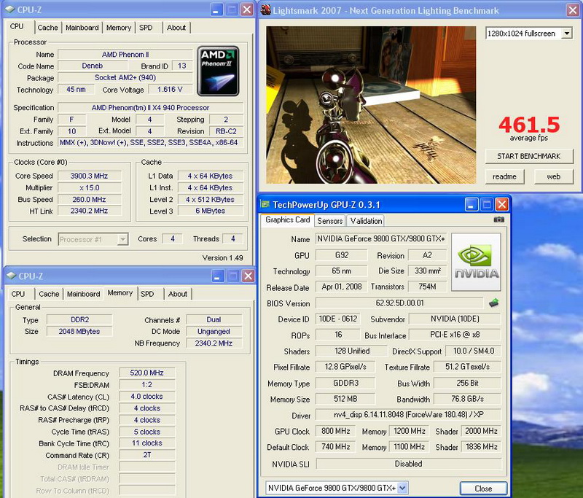Image resolution: width=583 pixels, height=498 pixels.
Task: Click the Default Shader 1836 MHz value
Action: (x=482, y=447)
